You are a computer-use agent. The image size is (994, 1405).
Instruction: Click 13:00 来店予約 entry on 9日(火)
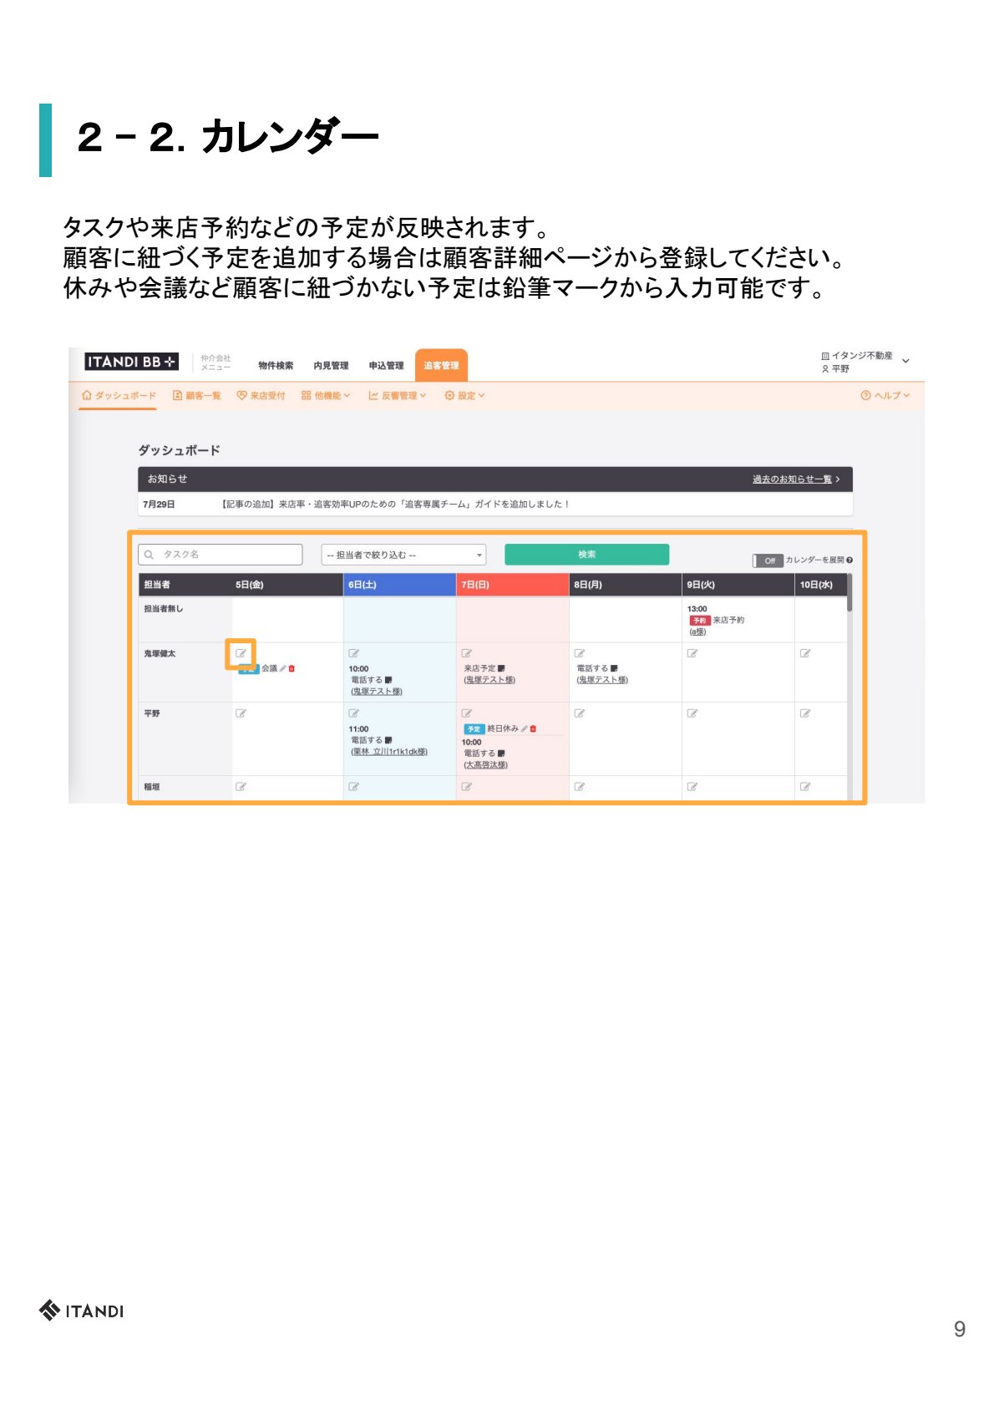pos(717,620)
